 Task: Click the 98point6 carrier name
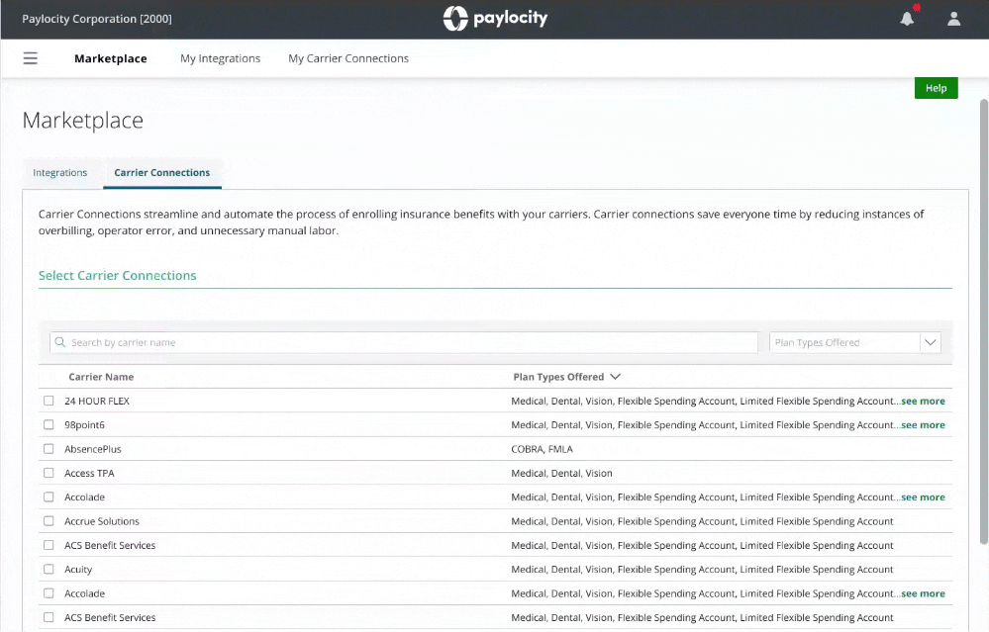point(84,425)
